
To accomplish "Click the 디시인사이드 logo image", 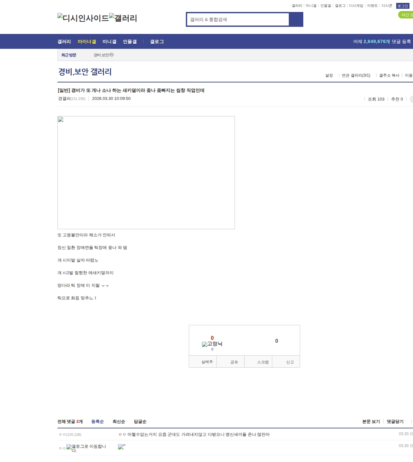I will pos(83,18).
